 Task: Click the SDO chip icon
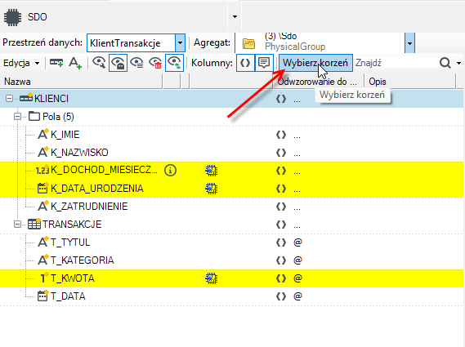point(13,17)
